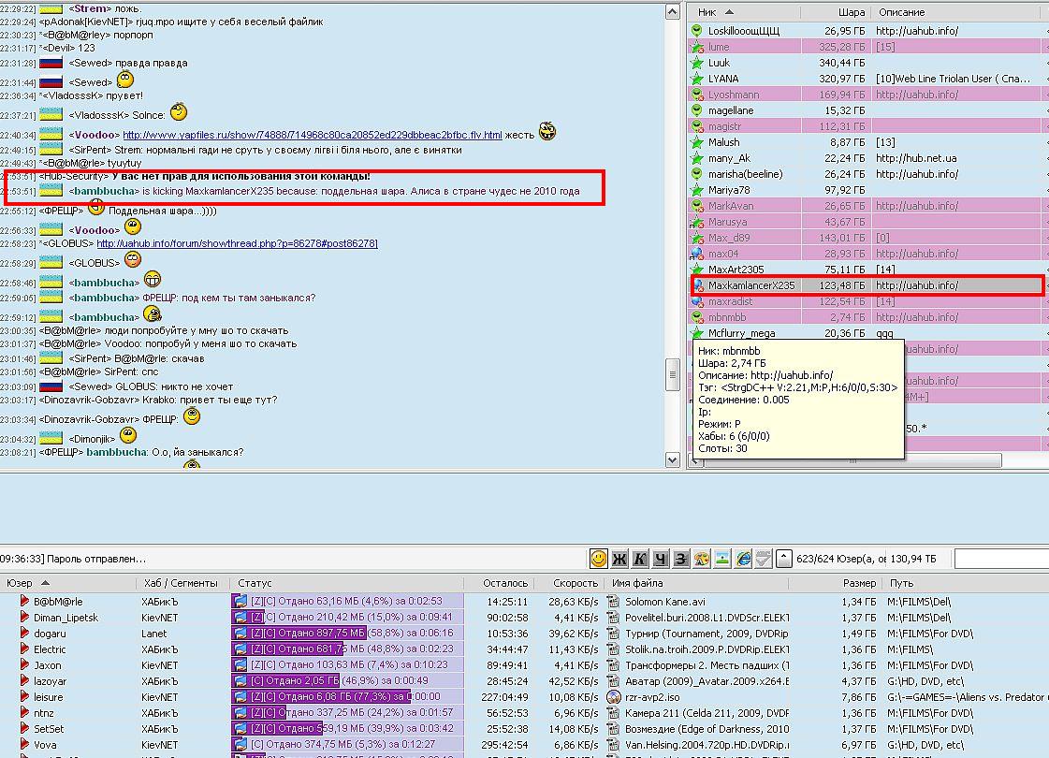Viewport: 1049px width, 758px height.
Task: Click the strikethrough З formatting icon
Action: [681, 559]
